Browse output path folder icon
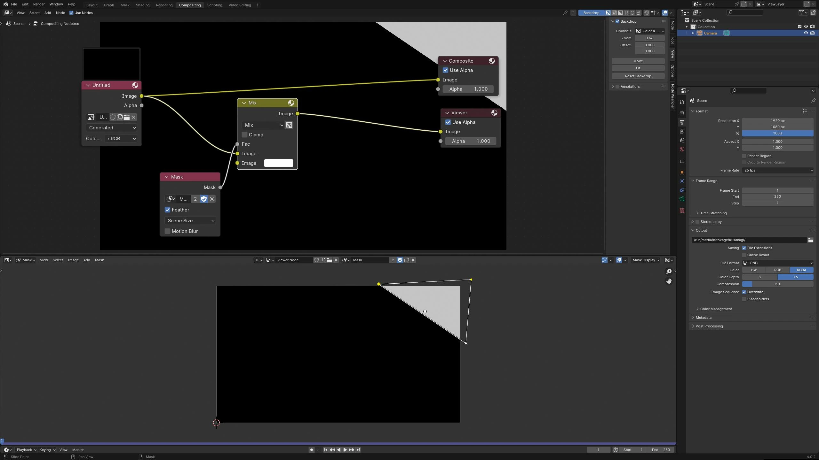 [x=810, y=240]
